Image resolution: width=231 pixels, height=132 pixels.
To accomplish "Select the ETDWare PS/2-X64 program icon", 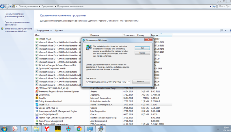I will point(37,88).
